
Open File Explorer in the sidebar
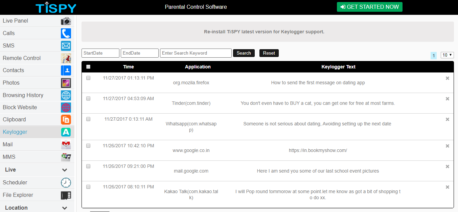tap(37, 195)
